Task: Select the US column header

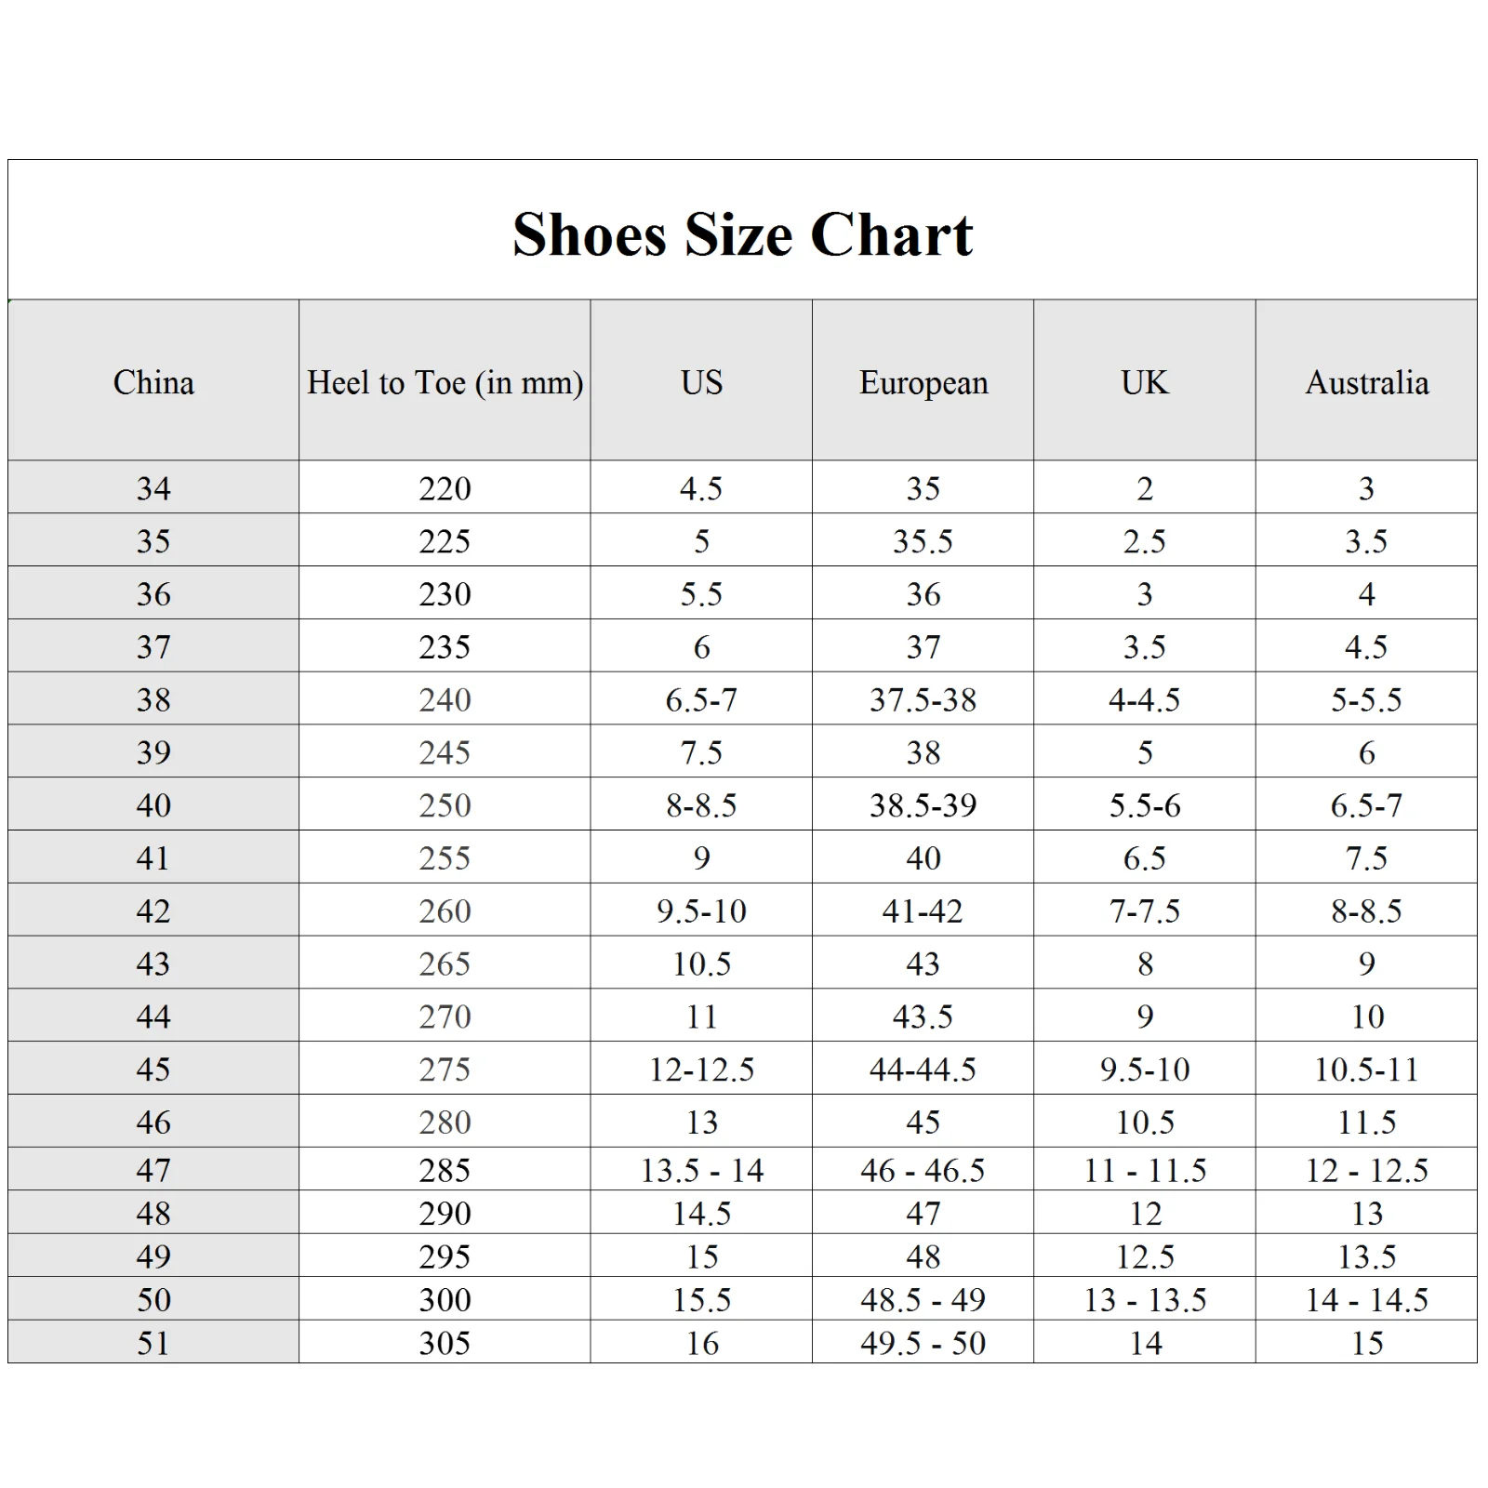Action: click(701, 382)
